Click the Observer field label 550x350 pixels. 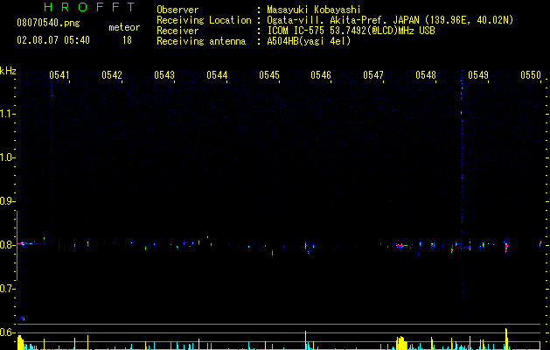178,10
